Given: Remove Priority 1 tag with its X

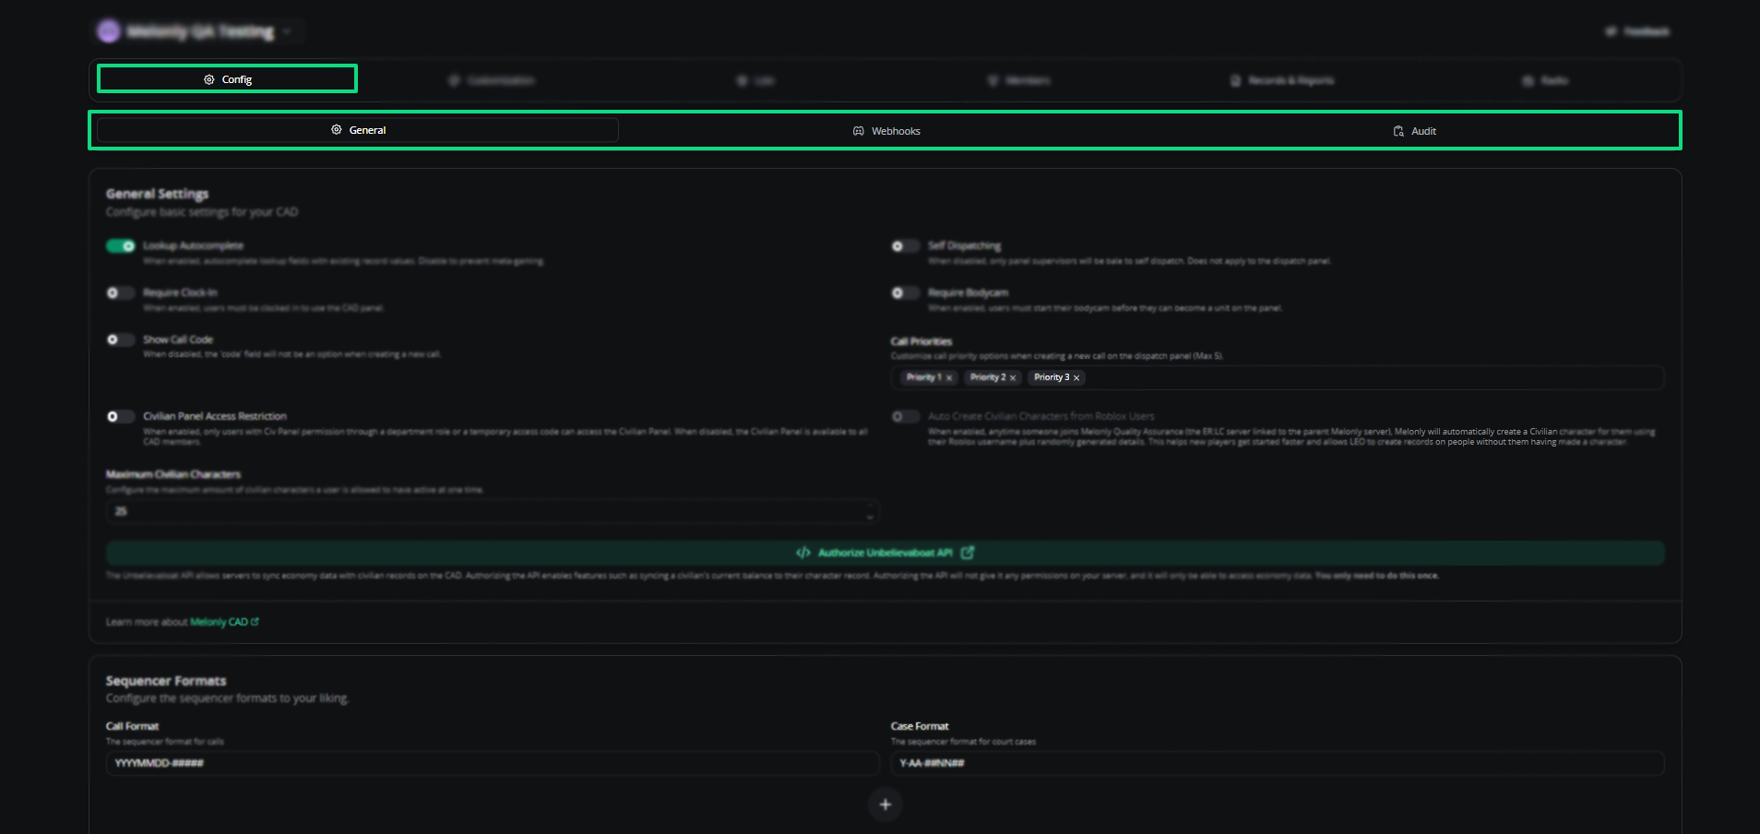Looking at the screenshot, I should tap(949, 377).
